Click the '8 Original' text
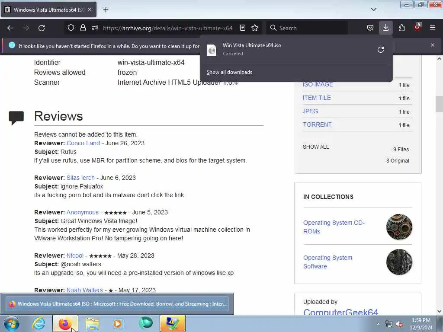This screenshot has width=443, height=332. tap(398, 161)
